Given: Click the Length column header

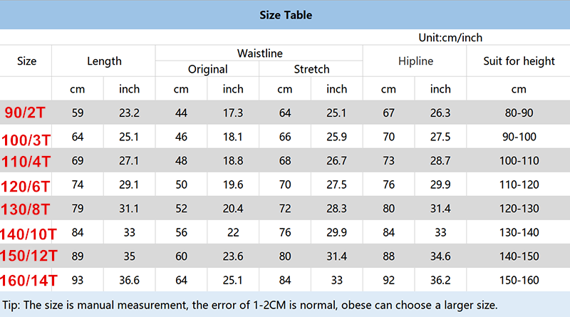Looking at the screenshot, I should pyautogui.click(x=104, y=61).
